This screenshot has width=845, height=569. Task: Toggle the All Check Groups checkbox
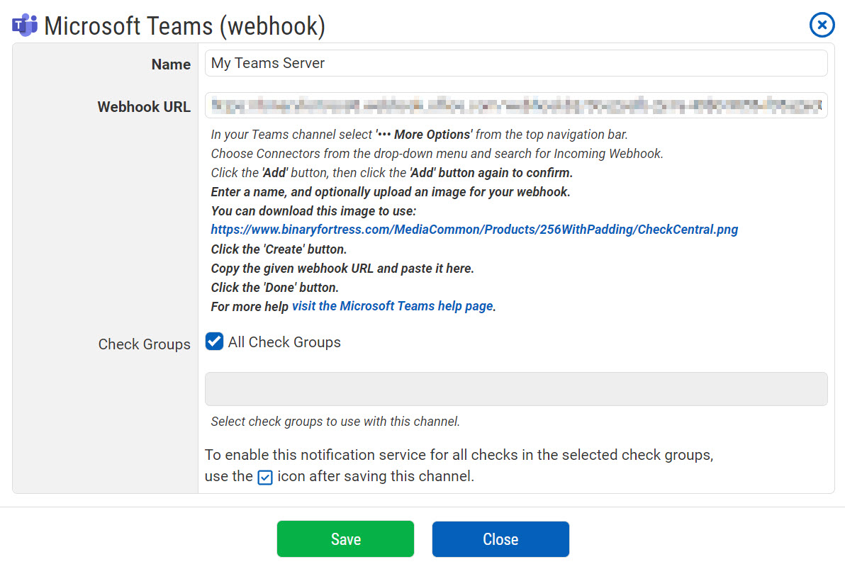[214, 342]
